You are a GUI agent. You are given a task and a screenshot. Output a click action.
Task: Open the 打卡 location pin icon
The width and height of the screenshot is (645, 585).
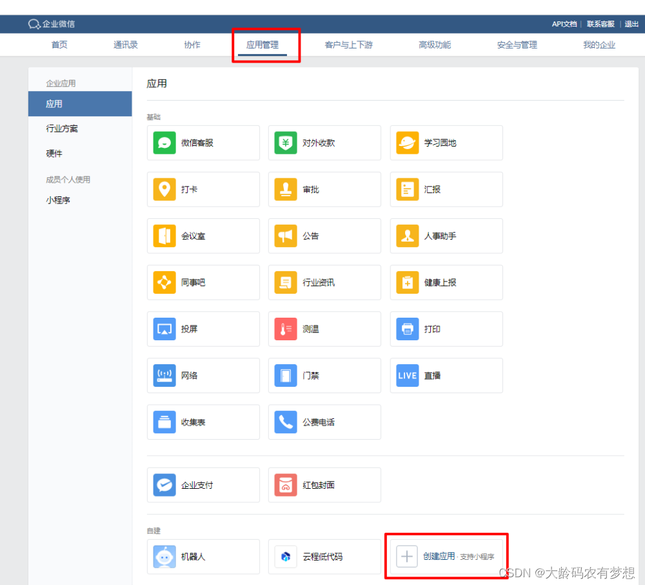(164, 189)
